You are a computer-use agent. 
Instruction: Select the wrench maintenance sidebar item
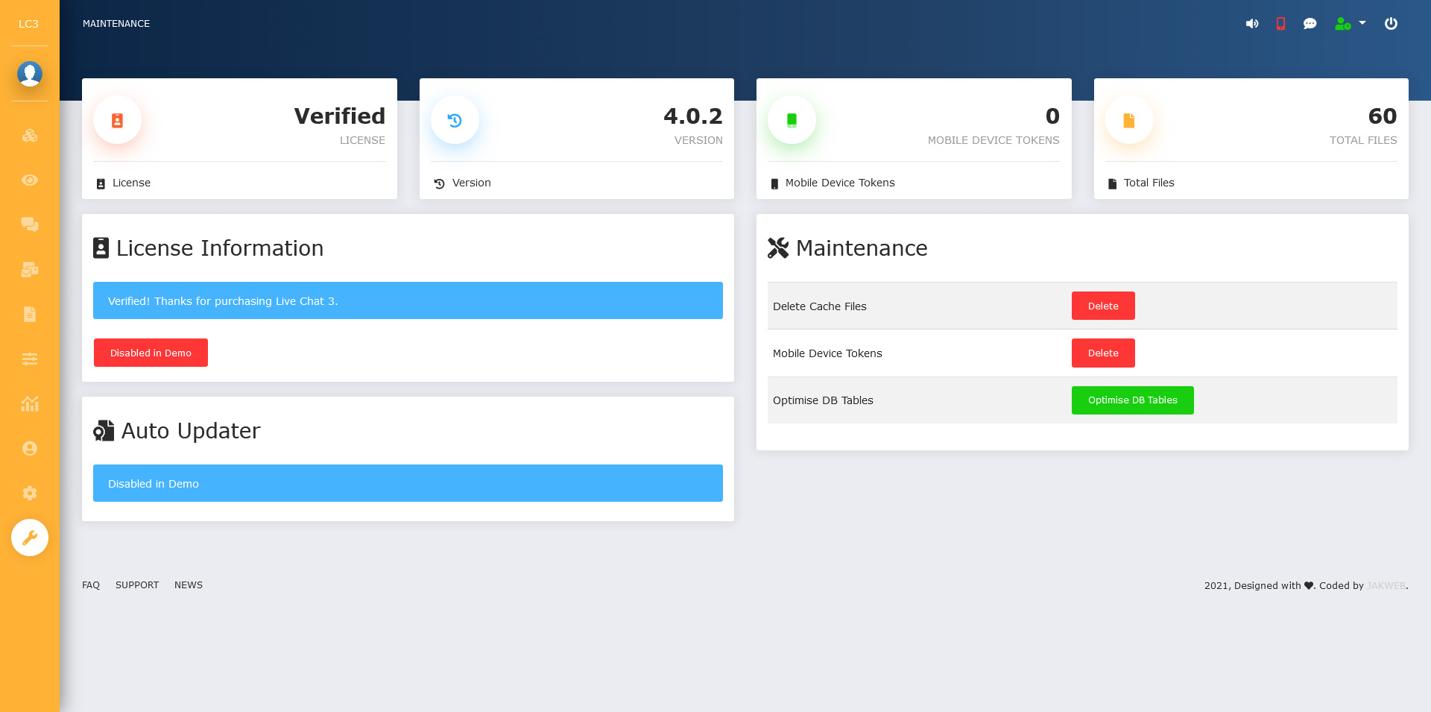click(30, 538)
